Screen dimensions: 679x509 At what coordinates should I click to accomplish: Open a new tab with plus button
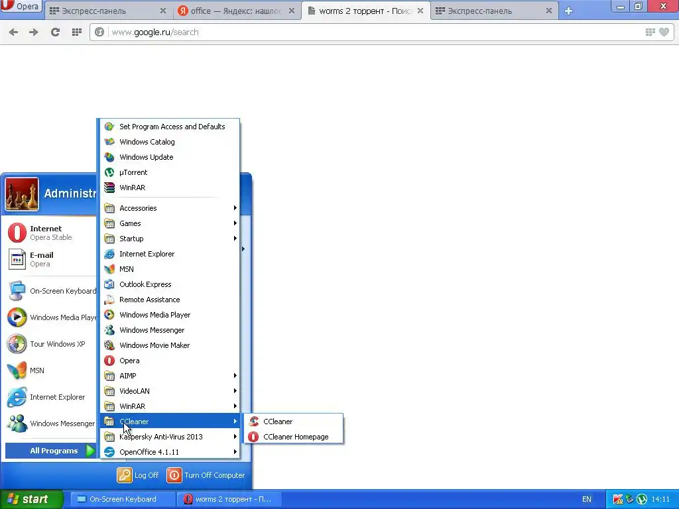point(568,11)
